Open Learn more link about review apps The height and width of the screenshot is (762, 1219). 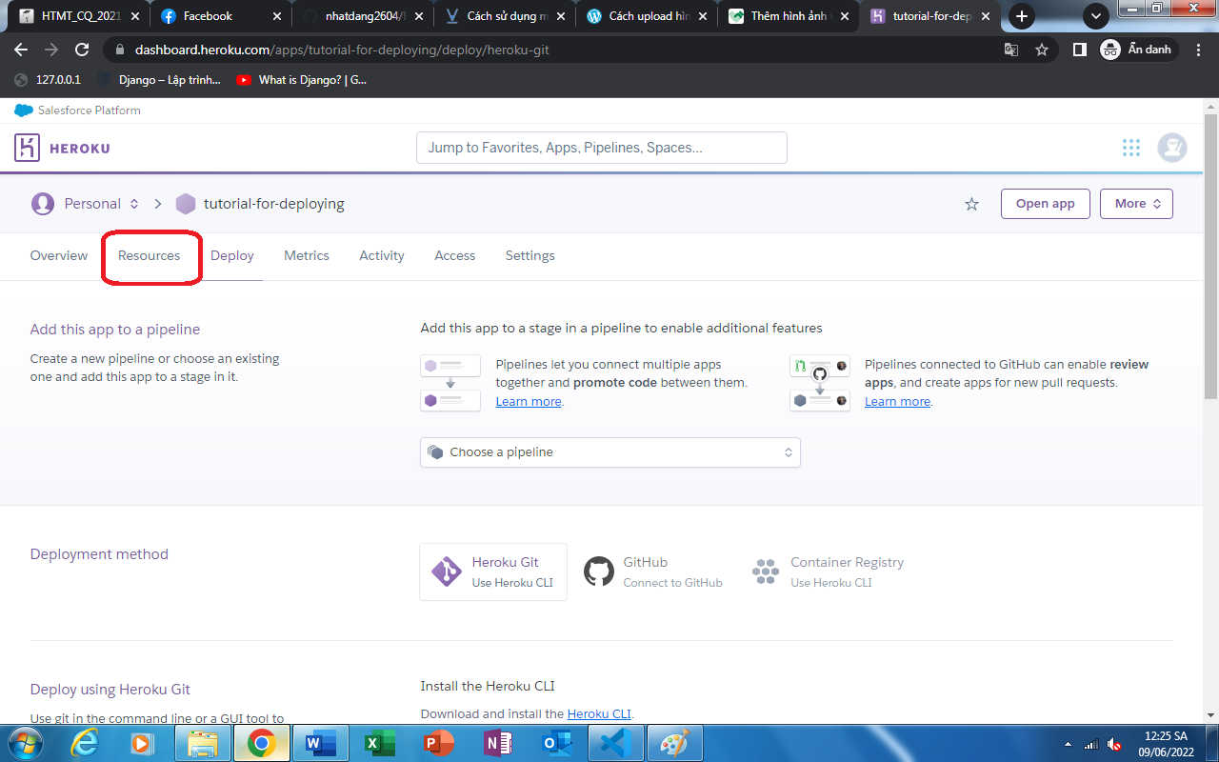click(897, 401)
